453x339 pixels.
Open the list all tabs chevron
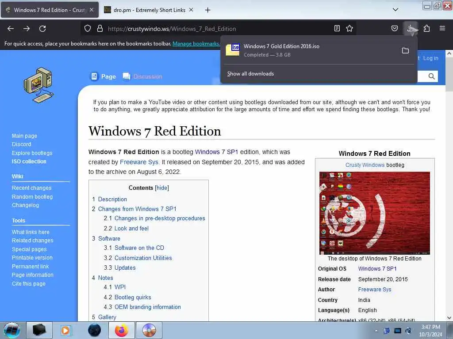click(395, 10)
